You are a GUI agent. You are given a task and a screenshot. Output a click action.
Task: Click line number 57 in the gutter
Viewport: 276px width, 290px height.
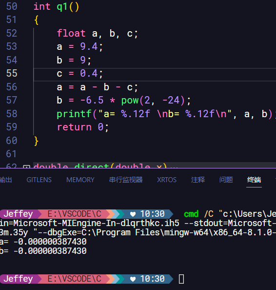(12, 100)
